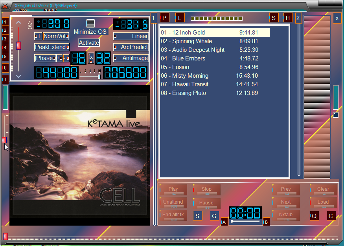Toggle PeakExtend

[52, 47]
